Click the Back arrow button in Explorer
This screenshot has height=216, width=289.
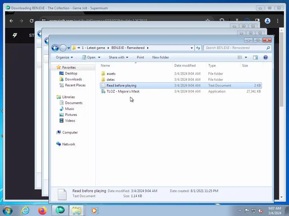[55, 48]
